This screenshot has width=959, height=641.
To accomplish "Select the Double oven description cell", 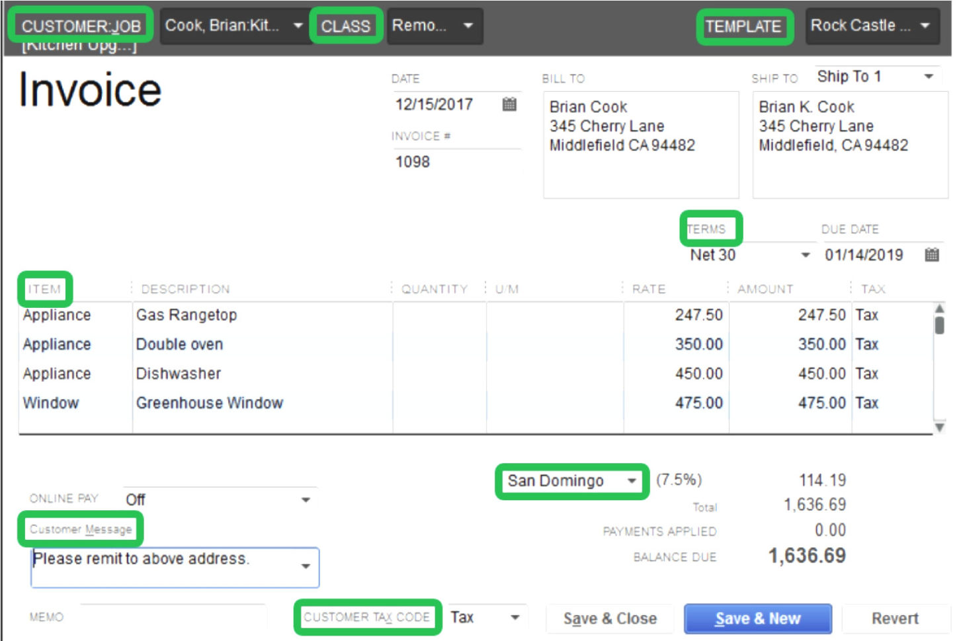I will point(263,344).
